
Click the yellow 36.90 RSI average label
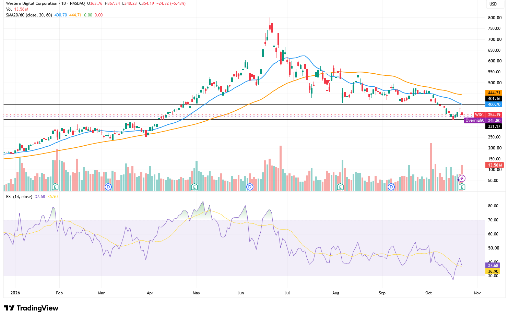493,271
